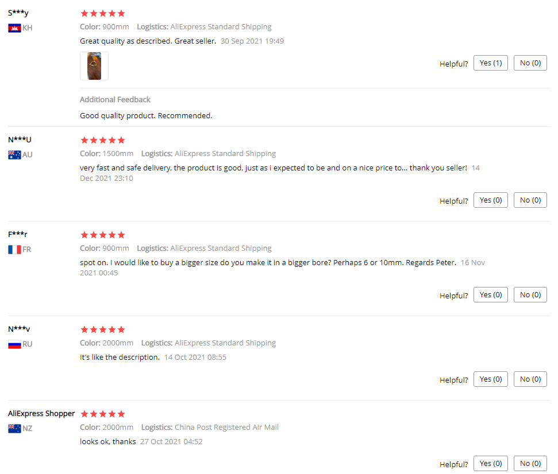
Task: Open the review photo thumbnail from S***y
Action: [x=94, y=66]
